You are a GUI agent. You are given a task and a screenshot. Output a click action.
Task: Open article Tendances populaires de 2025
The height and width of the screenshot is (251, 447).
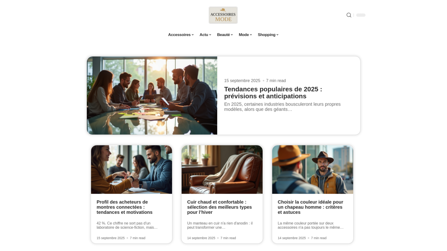[273, 93]
